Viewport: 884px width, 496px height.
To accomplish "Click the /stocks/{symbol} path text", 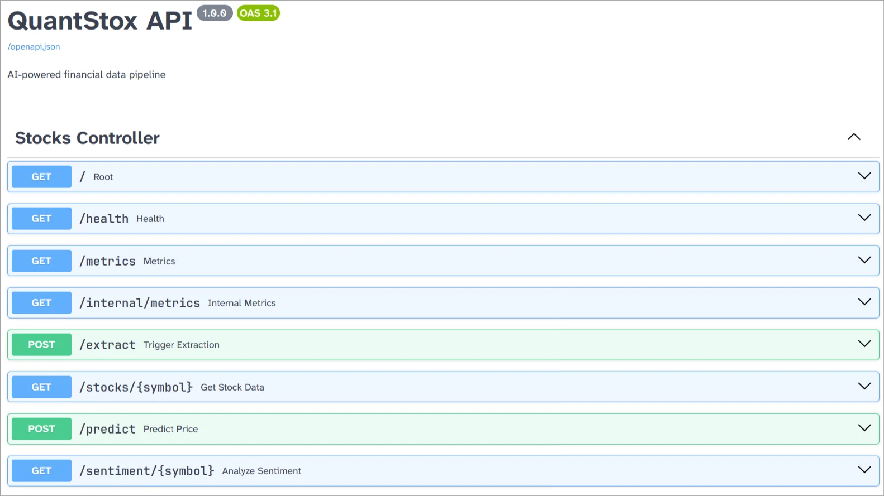I will click(x=136, y=387).
